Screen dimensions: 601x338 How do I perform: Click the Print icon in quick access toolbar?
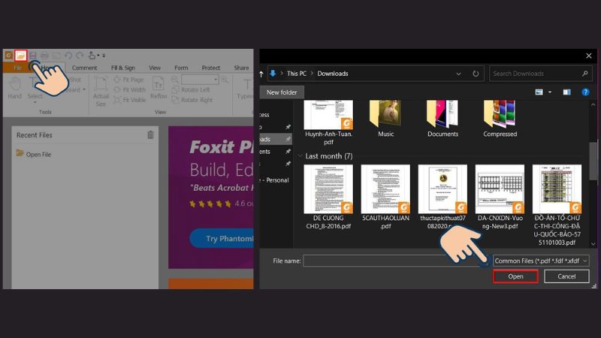(45, 55)
